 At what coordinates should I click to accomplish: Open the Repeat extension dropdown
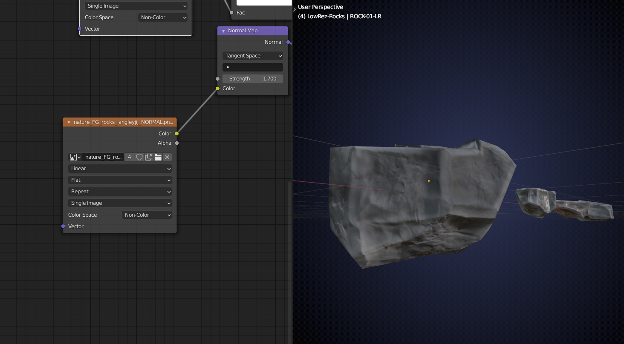(x=120, y=192)
